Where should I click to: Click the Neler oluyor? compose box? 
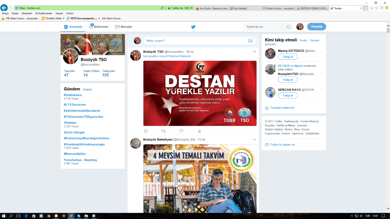(x=199, y=41)
